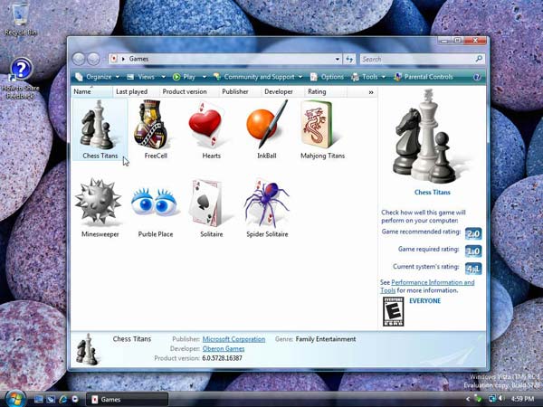Launch the Purble Place icon

point(155,203)
